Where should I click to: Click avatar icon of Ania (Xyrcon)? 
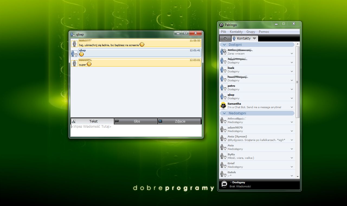[x=223, y=138]
